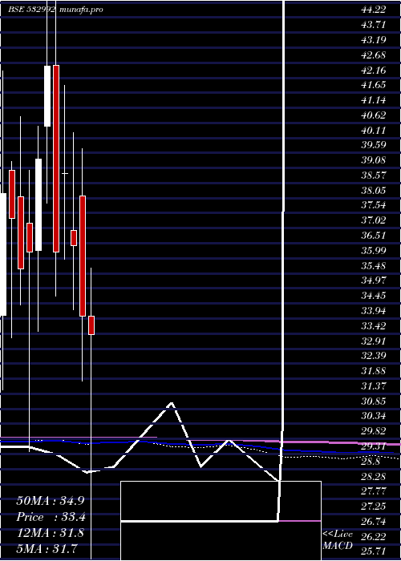Click the 5MA : 31.7 readout
This screenshot has height=561, width=401.
(x=47, y=548)
